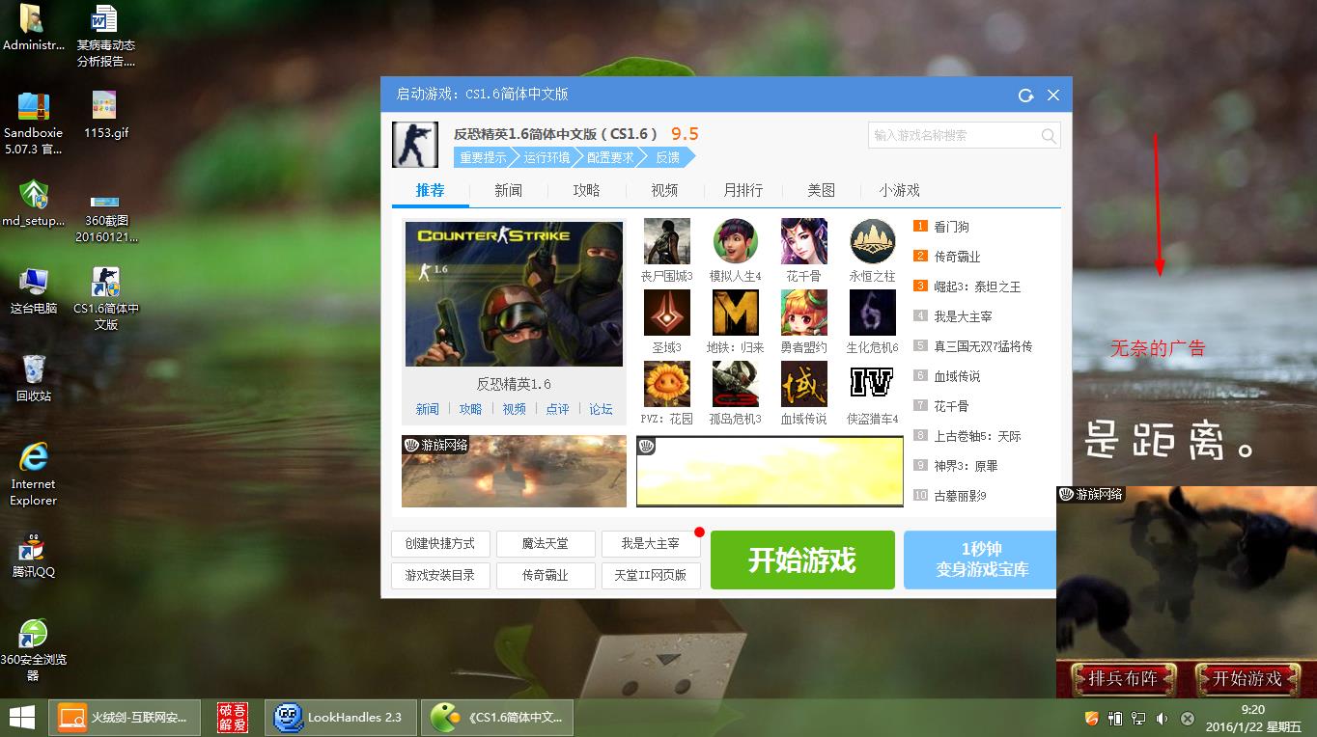The height and width of the screenshot is (737, 1317).
Task: Open the 模拟人生4 game icon
Action: pyautogui.click(x=736, y=241)
